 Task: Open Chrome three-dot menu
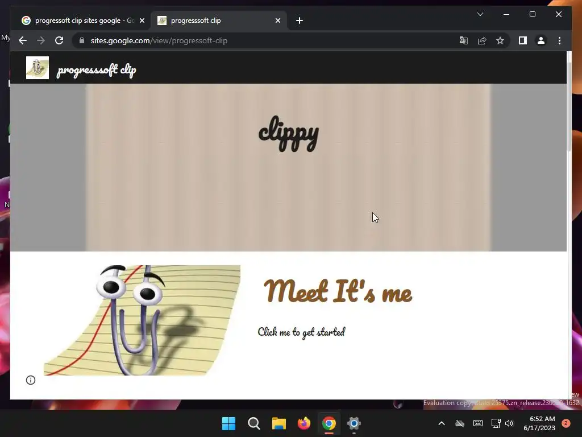pos(559,40)
